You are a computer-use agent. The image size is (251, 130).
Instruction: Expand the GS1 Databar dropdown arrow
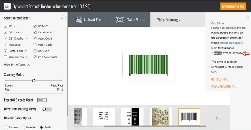click(27, 39)
